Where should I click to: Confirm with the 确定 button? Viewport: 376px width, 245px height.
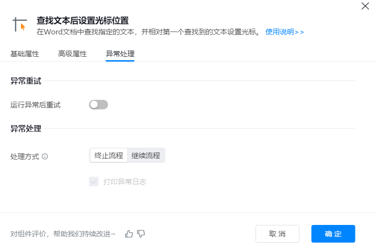(333, 234)
